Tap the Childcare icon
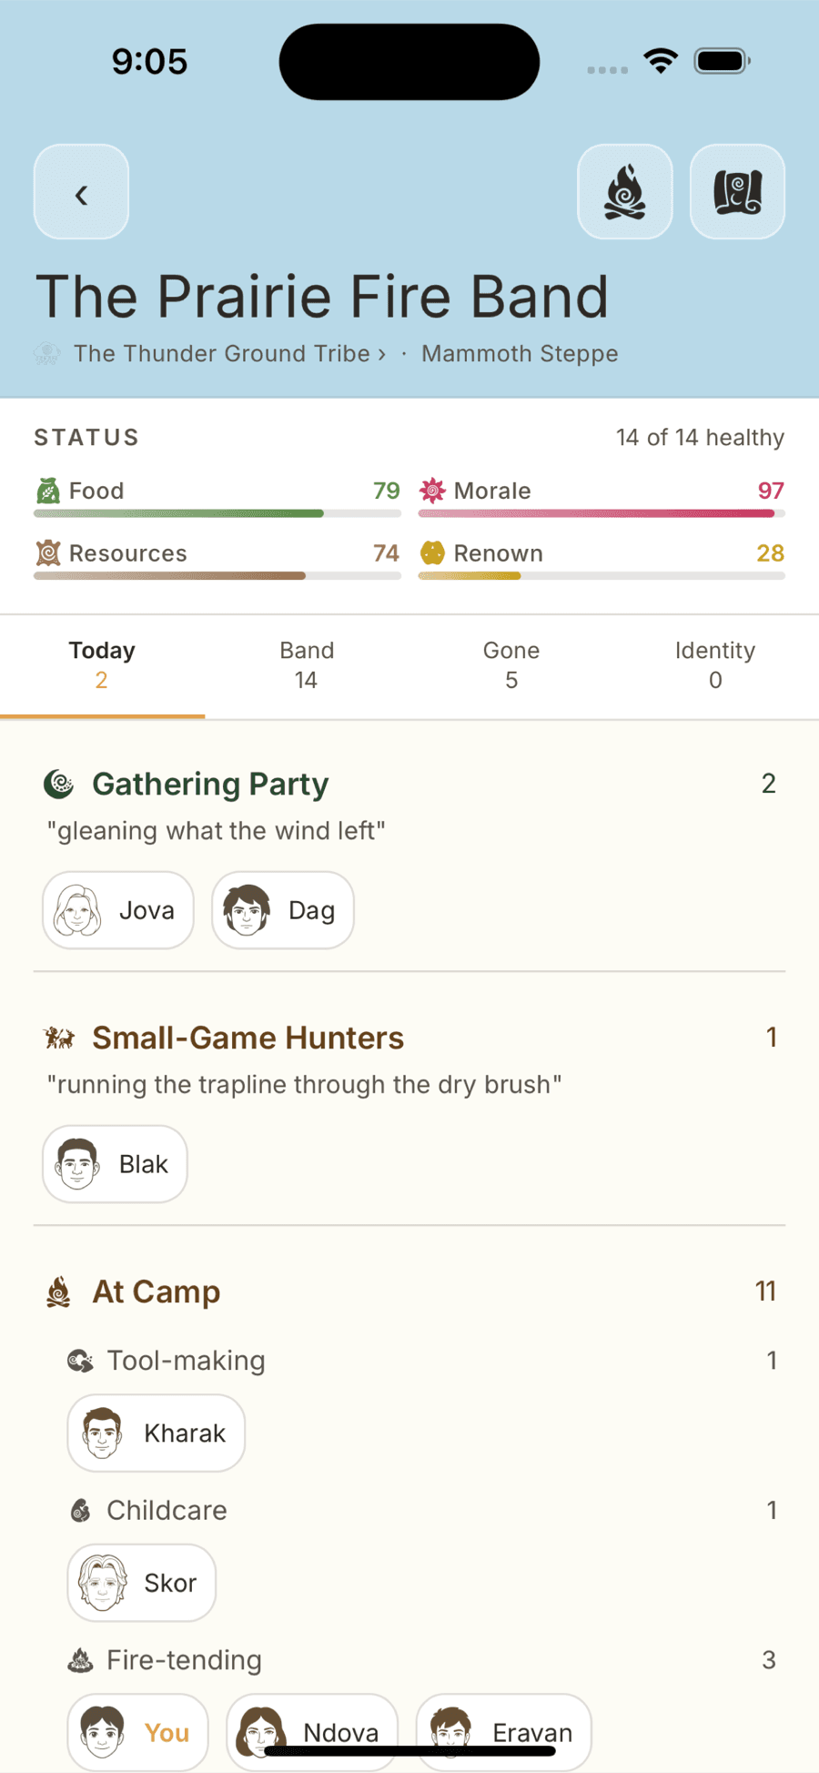819x1773 pixels. [80, 1511]
